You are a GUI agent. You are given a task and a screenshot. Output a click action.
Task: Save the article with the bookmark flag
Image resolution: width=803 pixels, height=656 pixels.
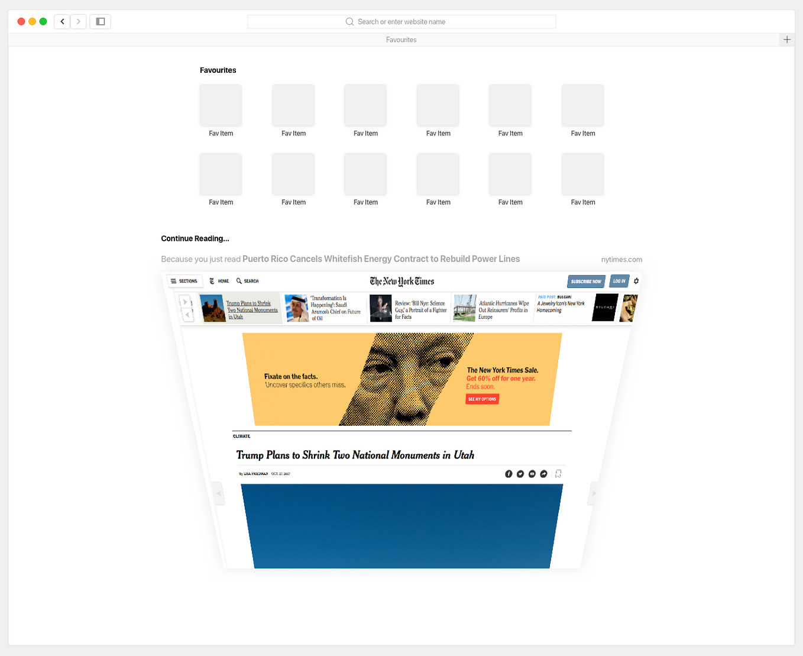pyautogui.click(x=558, y=473)
